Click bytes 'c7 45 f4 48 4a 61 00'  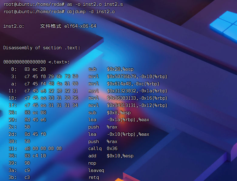pyautogui.click(x=51, y=84)
